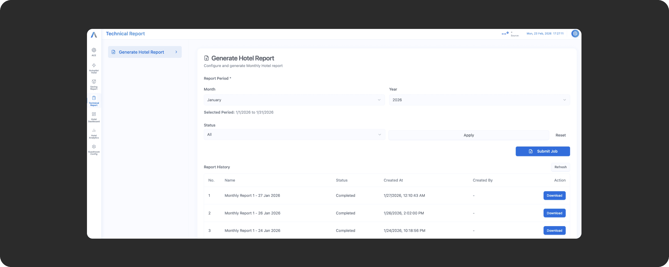Open ACE from the sidebar

click(x=94, y=52)
